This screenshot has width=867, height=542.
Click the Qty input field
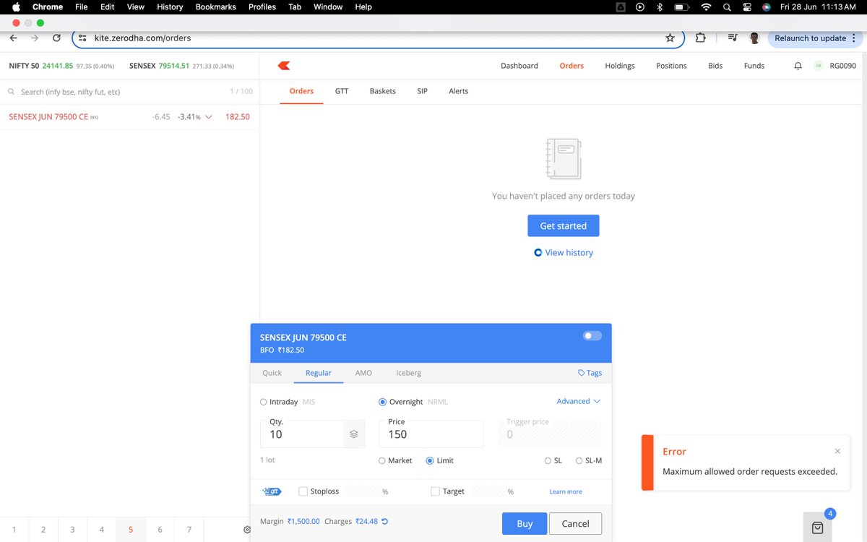pyautogui.click(x=302, y=434)
